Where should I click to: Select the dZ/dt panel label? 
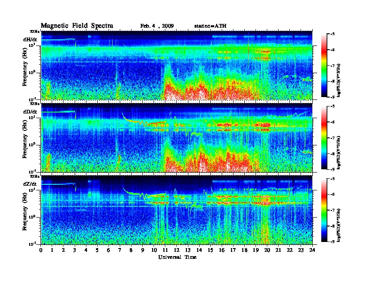(31, 184)
